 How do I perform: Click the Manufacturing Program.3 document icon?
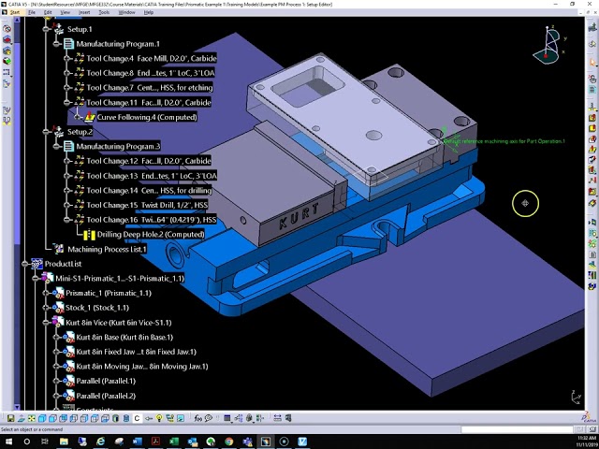click(x=68, y=146)
